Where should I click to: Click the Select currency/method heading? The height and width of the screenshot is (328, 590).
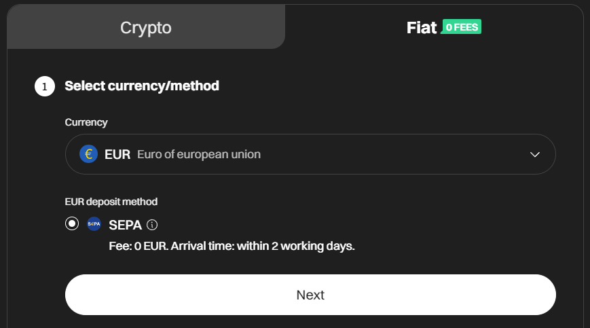142,86
